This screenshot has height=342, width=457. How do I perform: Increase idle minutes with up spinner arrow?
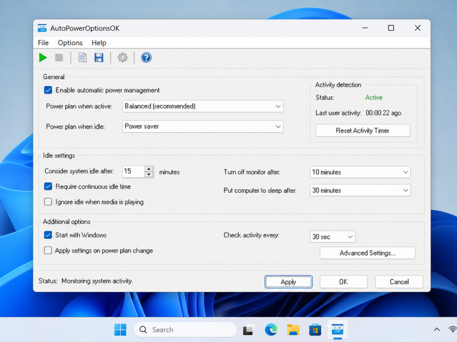149,169
